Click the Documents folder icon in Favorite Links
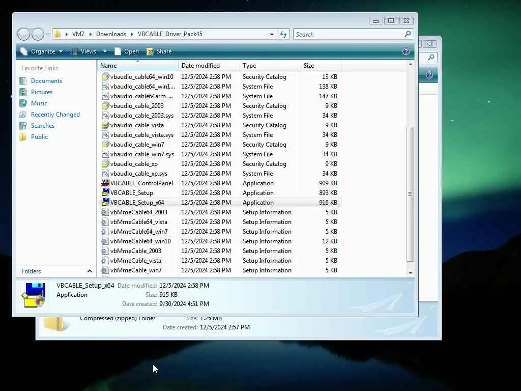521x391 pixels. click(23, 81)
